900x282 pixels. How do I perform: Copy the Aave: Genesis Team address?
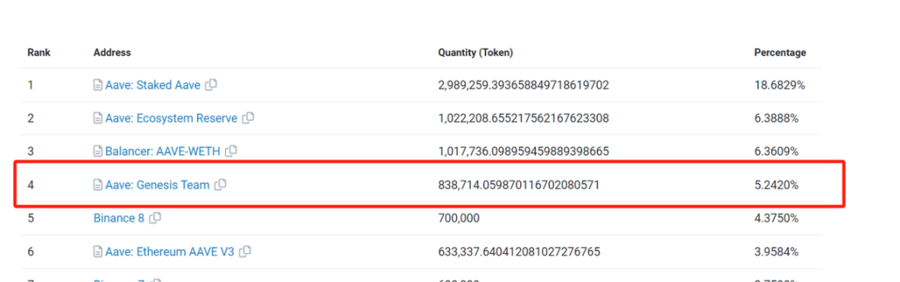(x=220, y=185)
